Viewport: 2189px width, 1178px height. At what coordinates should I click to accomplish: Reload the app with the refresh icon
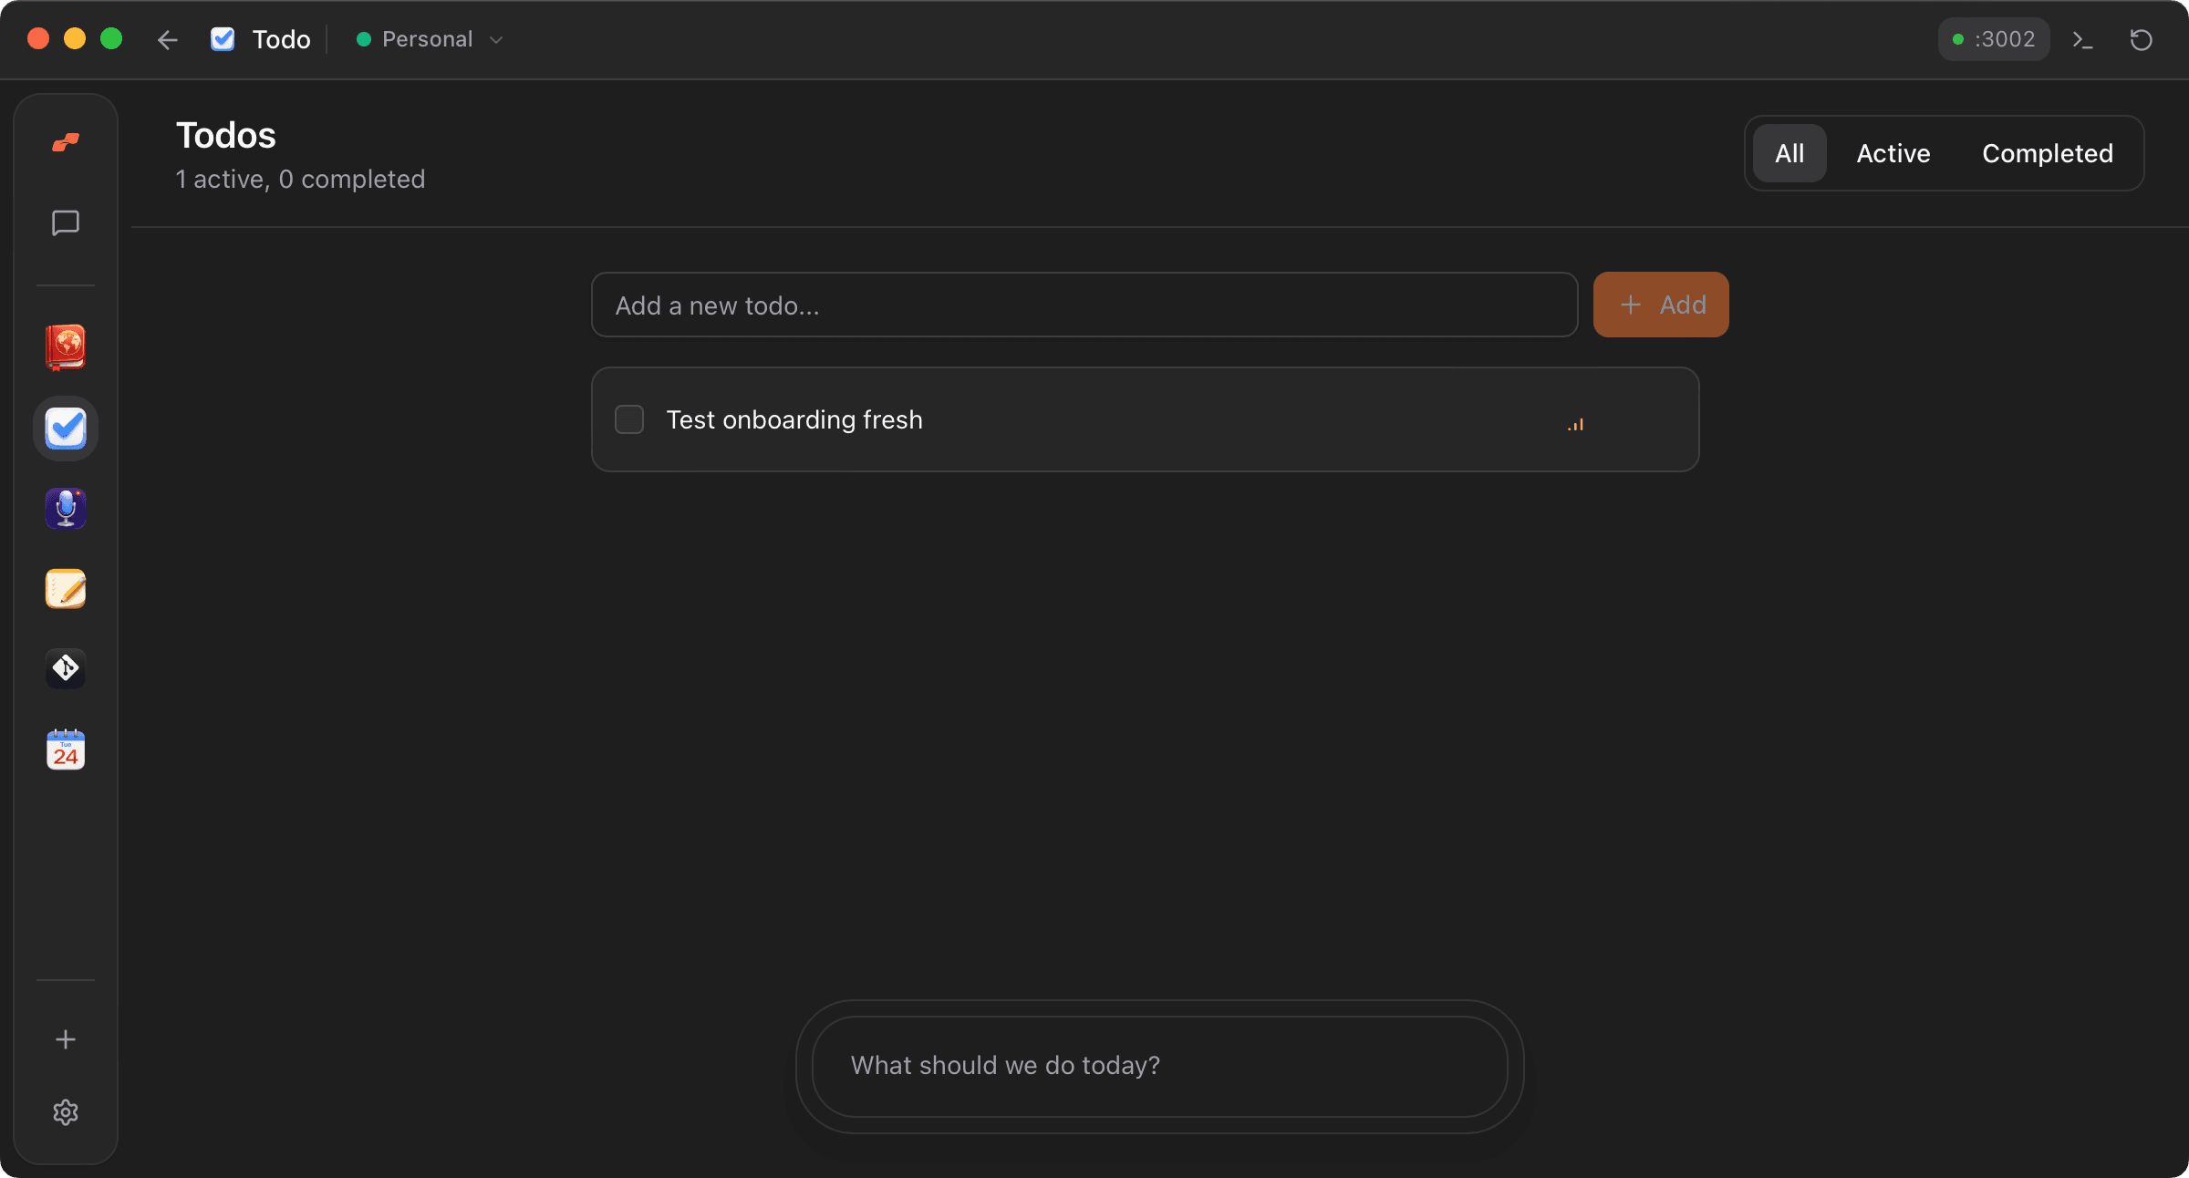pos(2142,39)
